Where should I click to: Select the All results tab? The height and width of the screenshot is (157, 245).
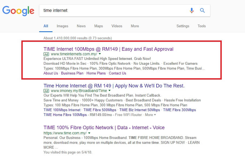46,26
